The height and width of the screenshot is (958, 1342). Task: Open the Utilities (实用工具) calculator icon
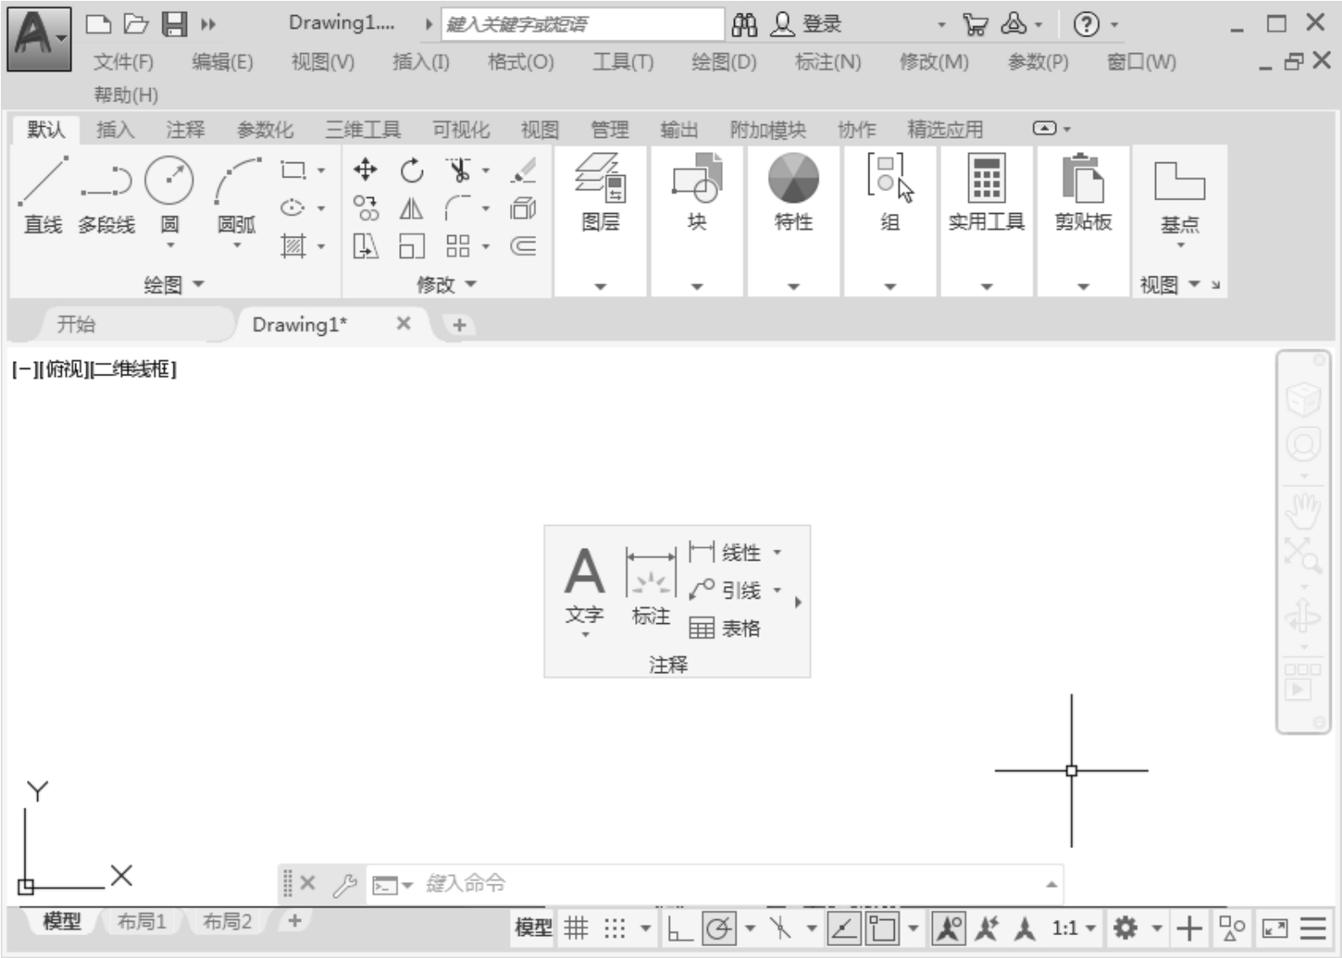coord(986,178)
